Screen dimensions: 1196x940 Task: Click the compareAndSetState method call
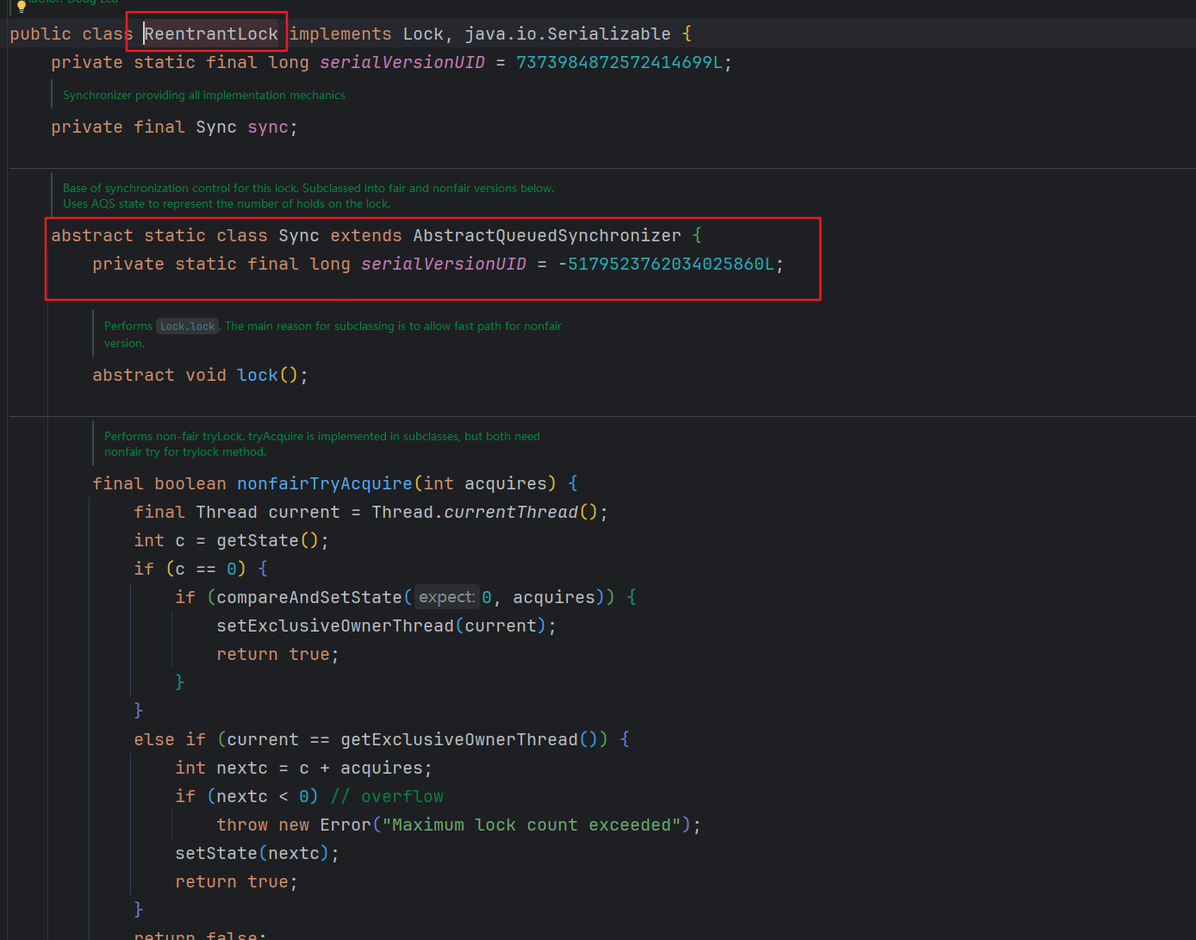[x=309, y=598]
